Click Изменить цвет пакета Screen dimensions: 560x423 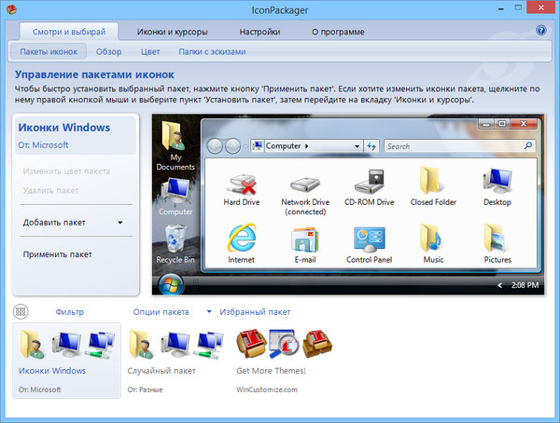(66, 171)
